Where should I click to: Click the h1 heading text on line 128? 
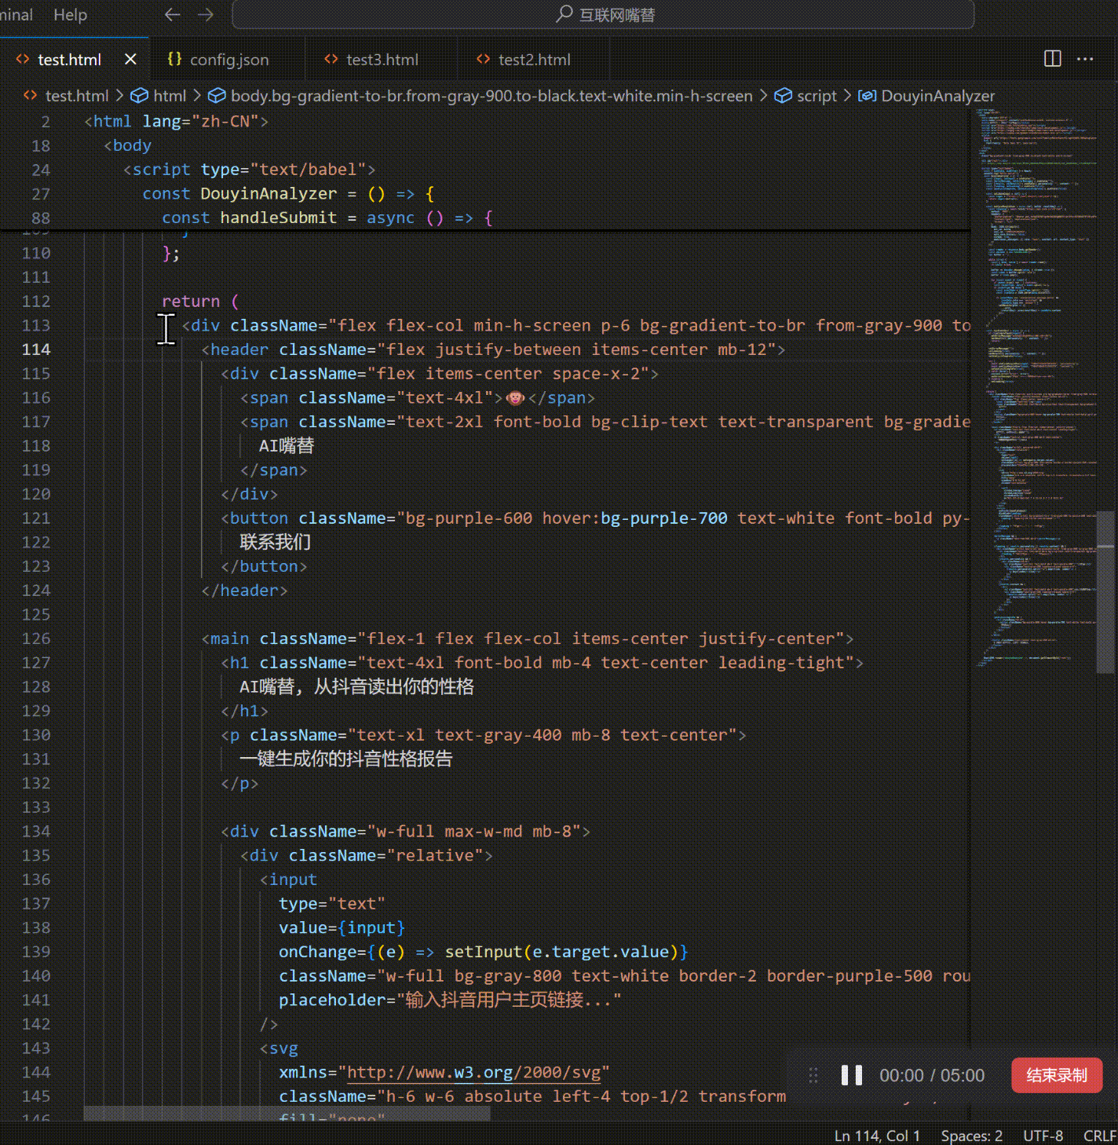tap(356, 687)
